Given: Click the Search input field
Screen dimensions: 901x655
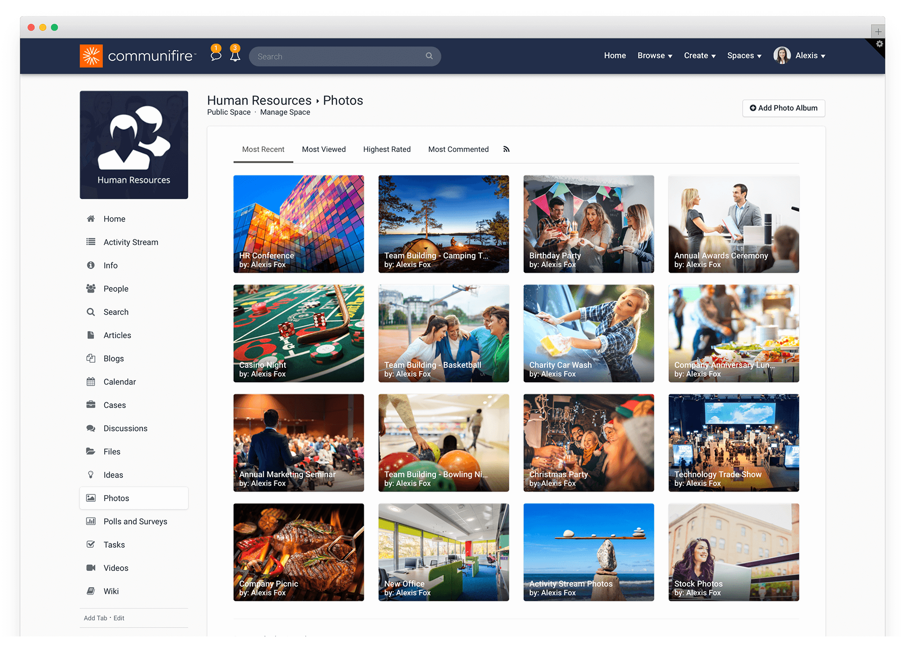Looking at the screenshot, I should tap(343, 57).
